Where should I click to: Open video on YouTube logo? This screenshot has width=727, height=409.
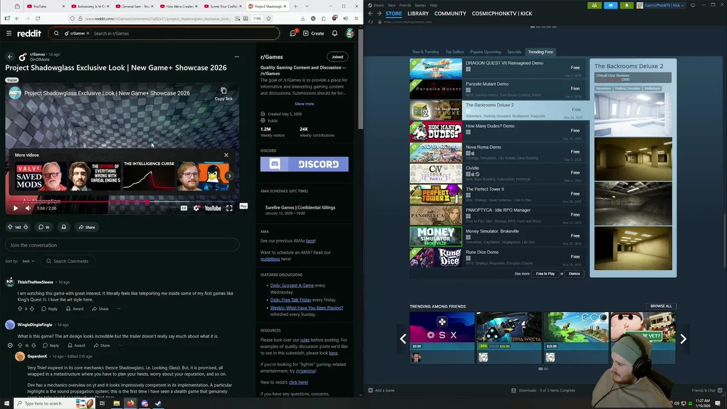(x=213, y=208)
